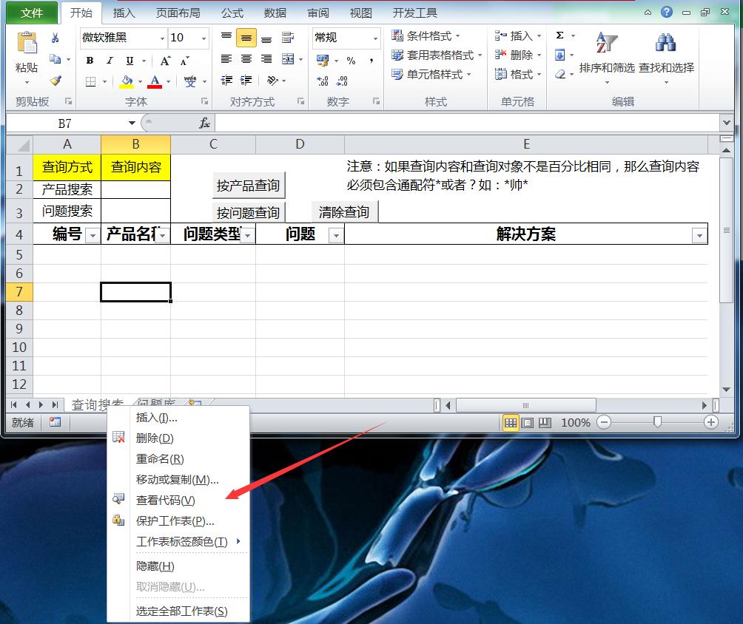This screenshot has height=624, width=743.
Task: Toggle bold formatting
Action: (90, 60)
